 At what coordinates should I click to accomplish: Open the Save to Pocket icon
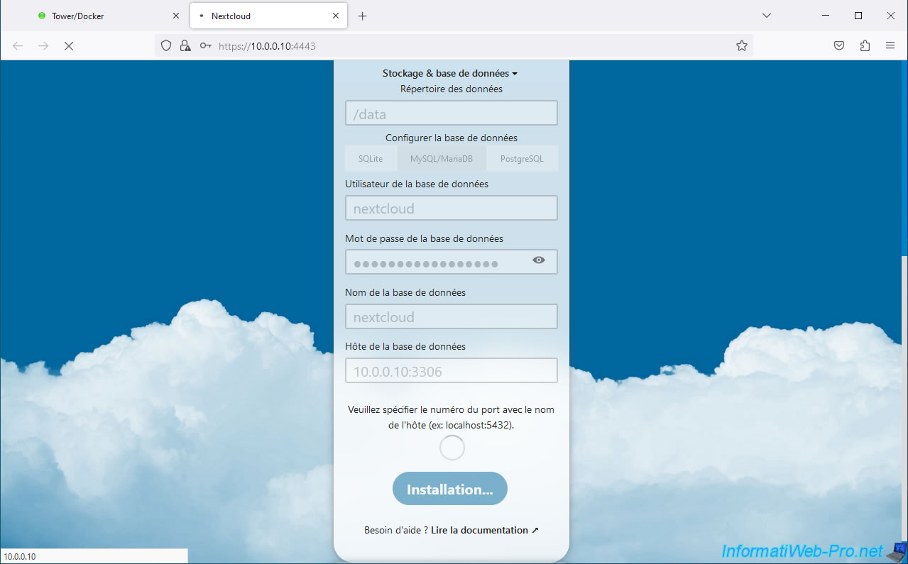838,46
